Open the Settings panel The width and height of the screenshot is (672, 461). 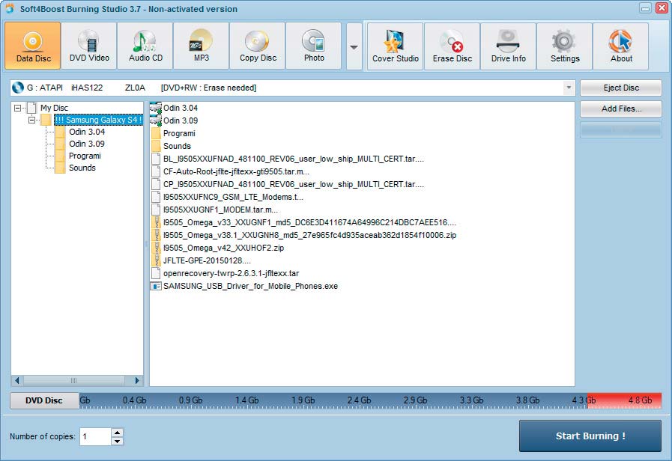pyautogui.click(x=564, y=46)
